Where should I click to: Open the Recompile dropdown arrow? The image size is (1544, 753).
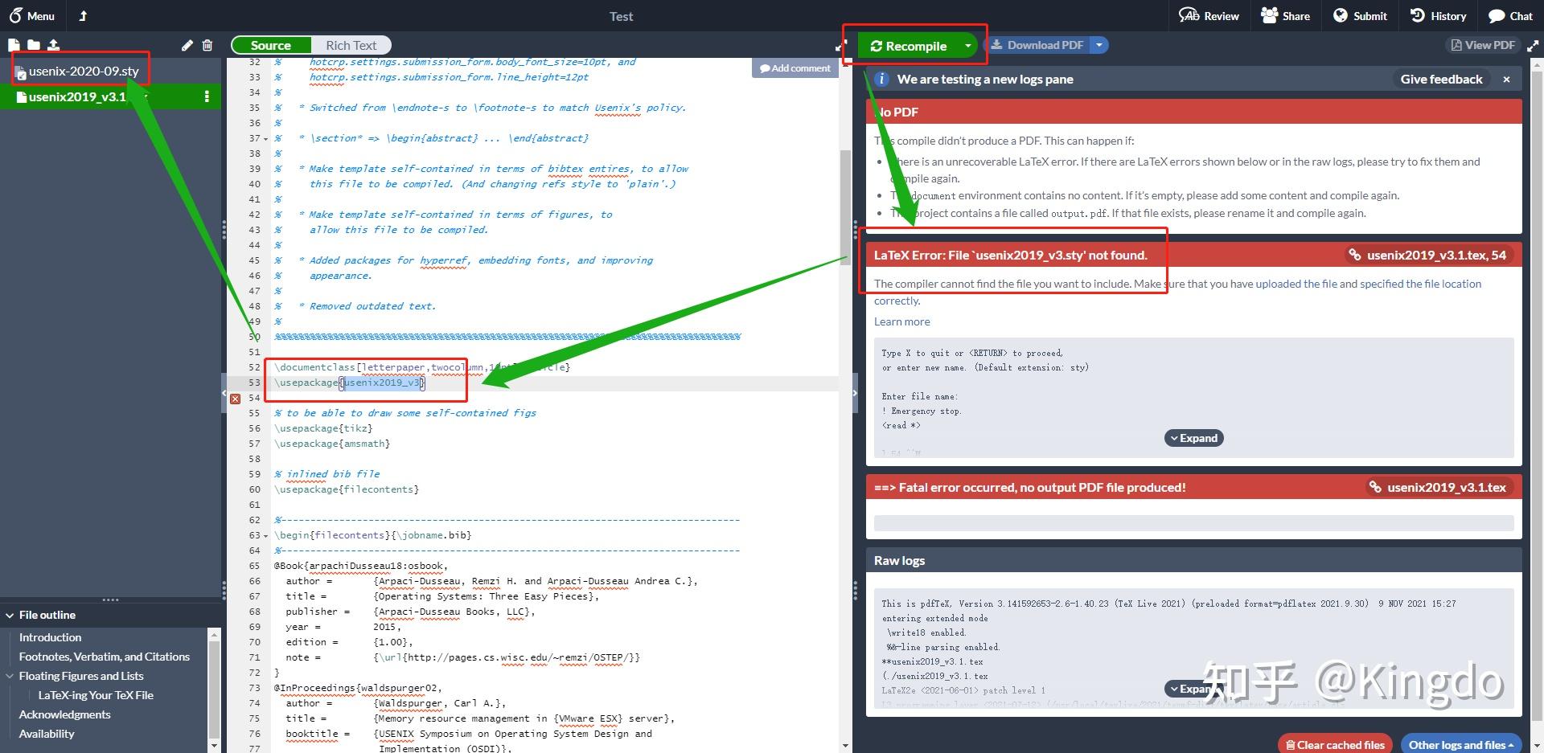[x=967, y=46]
